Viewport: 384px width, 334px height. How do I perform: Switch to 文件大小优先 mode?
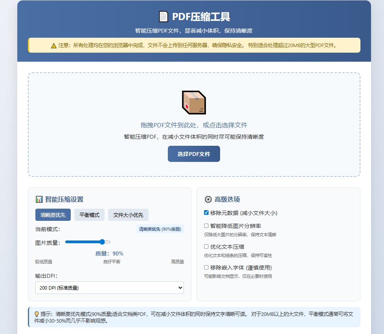[x=128, y=215]
